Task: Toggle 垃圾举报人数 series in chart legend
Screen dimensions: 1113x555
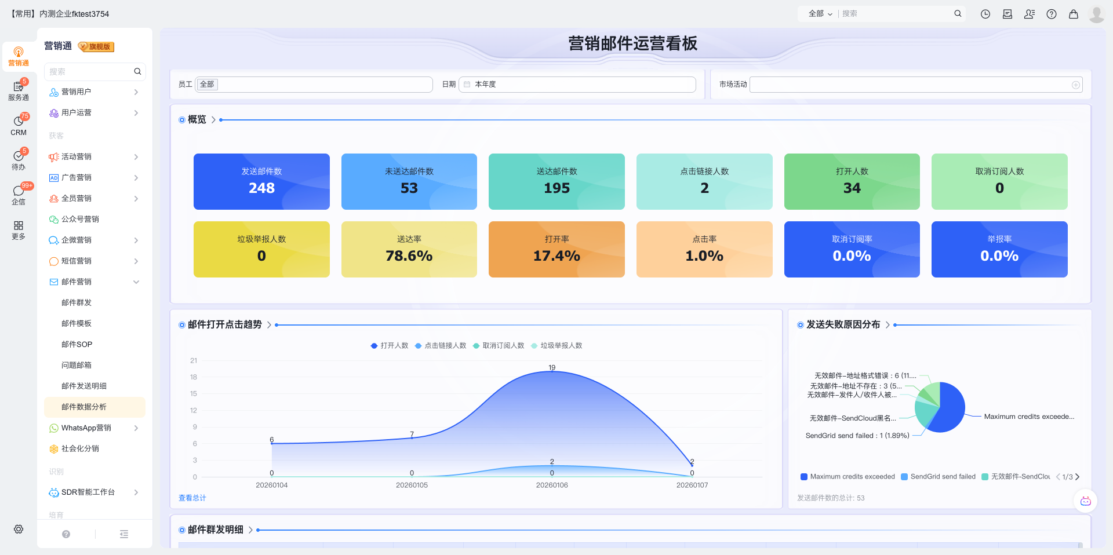Action: [556, 346]
